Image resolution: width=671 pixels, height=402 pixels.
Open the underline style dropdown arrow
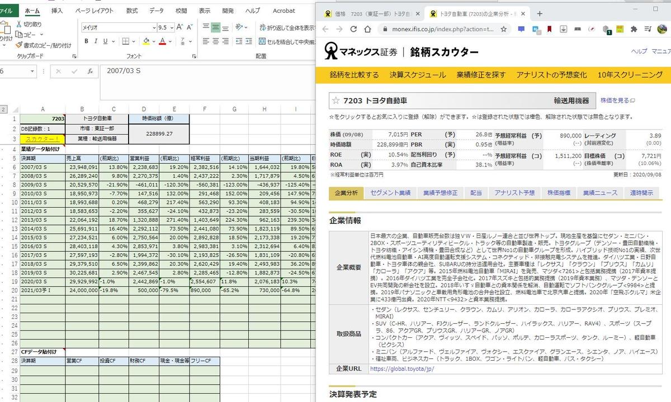[113, 41]
